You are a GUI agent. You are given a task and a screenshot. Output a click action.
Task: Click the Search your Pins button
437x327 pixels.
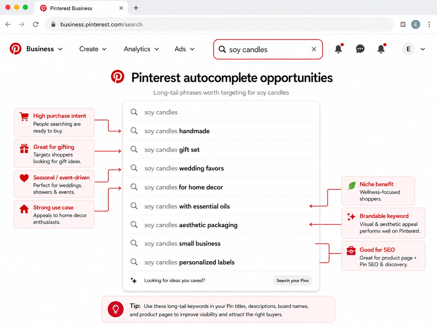click(x=292, y=280)
